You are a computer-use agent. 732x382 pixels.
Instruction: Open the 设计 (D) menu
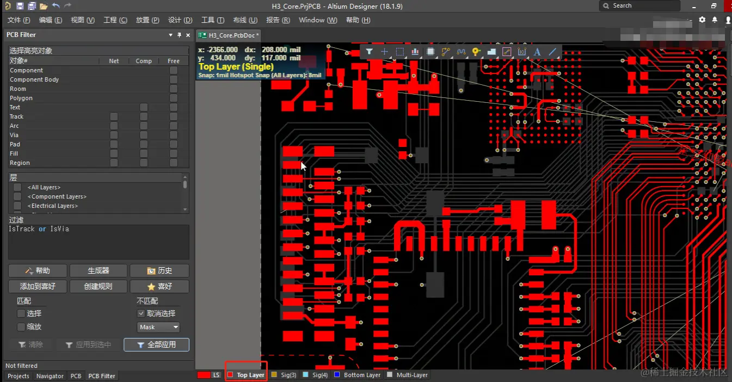pos(180,20)
